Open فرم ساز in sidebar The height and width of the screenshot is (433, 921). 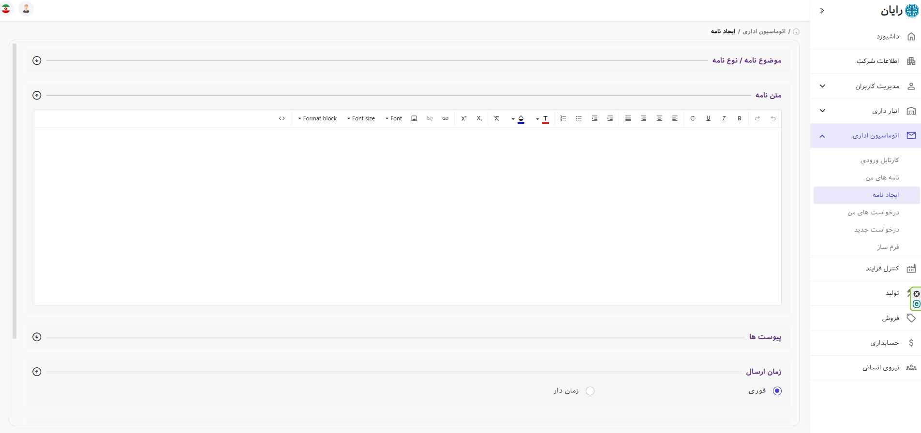coord(888,247)
